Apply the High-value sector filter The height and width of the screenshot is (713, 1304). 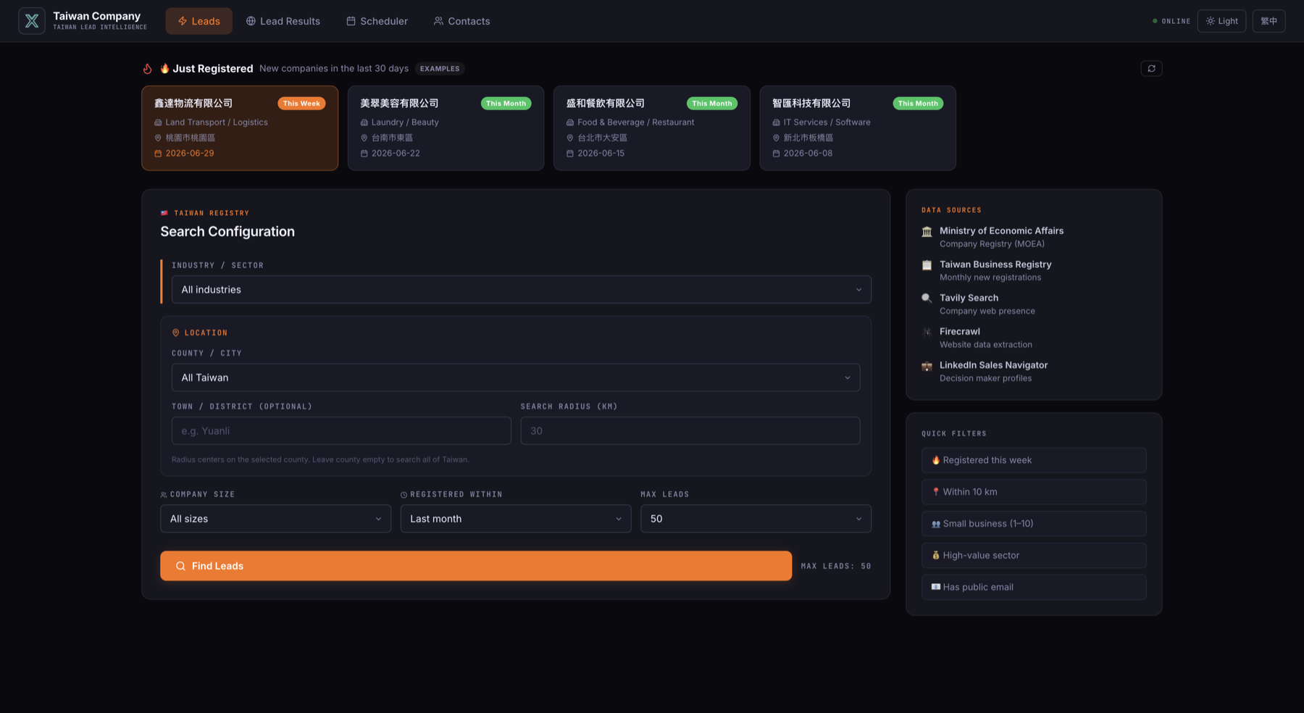point(1034,556)
